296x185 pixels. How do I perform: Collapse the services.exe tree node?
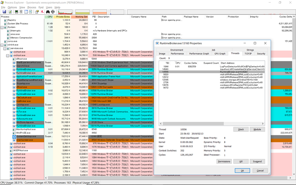coord(5,48)
